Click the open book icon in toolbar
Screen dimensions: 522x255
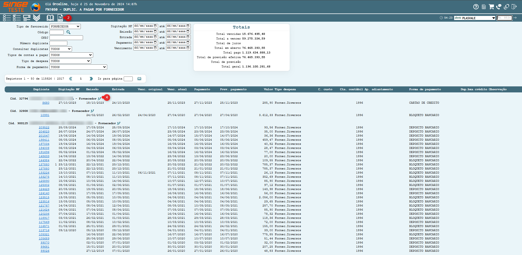tap(50, 18)
